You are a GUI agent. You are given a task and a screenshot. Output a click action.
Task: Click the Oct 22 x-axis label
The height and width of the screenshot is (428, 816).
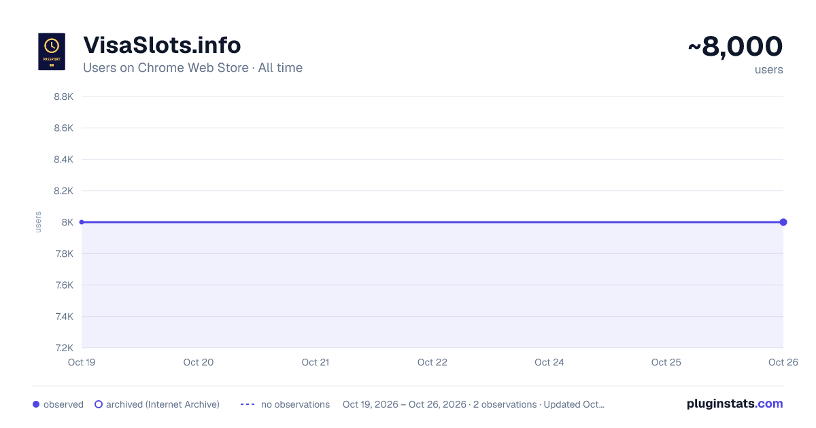(432, 362)
